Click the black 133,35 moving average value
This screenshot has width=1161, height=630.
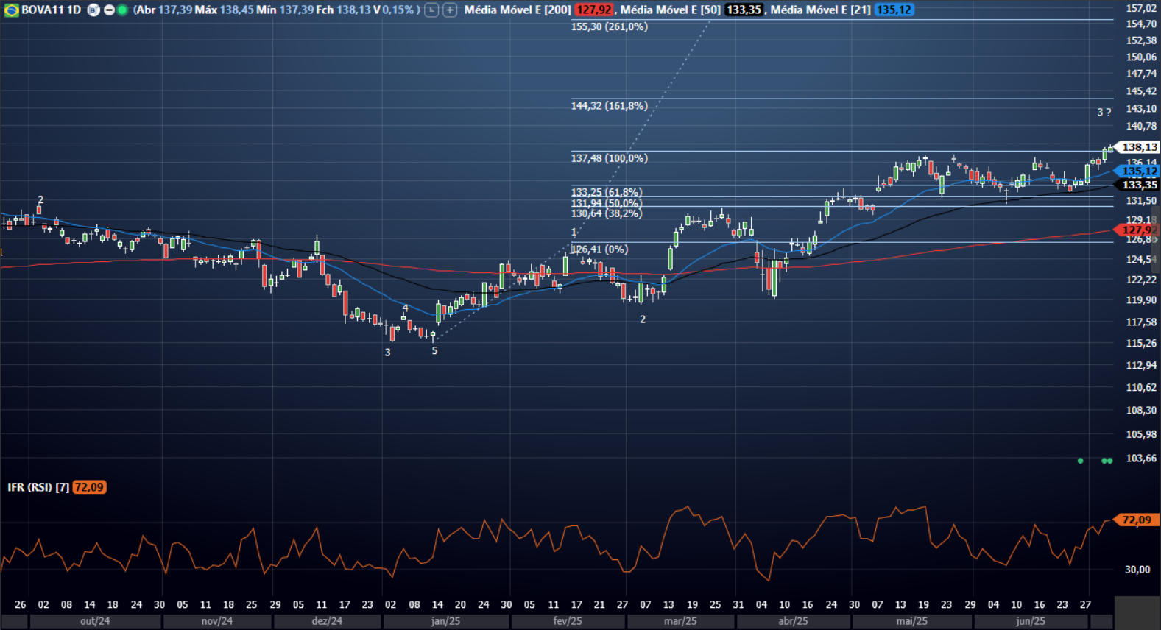[x=743, y=10]
